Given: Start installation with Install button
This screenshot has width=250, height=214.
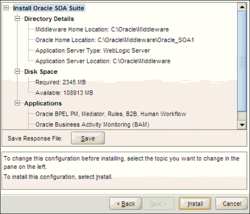Looking at the screenshot, I should tap(195, 204).
